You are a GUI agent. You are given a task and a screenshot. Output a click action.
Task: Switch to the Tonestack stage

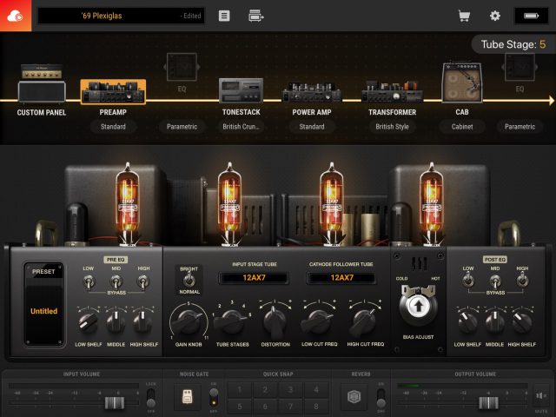(x=242, y=90)
